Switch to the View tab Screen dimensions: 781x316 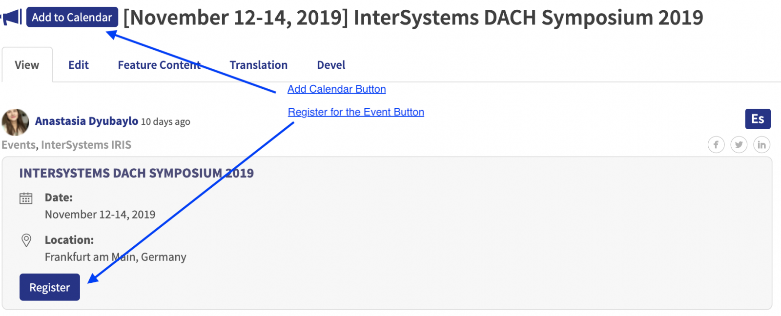click(27, 65)
